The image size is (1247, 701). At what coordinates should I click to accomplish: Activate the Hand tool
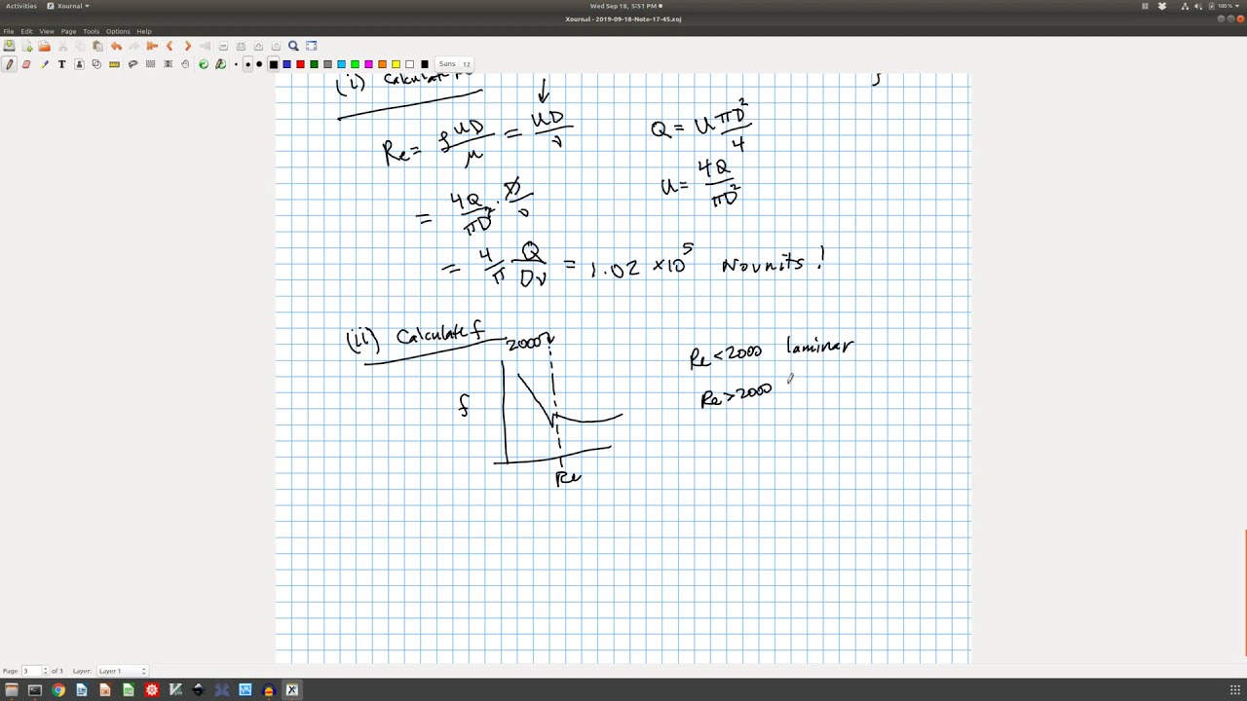click(x=185, y=64)
